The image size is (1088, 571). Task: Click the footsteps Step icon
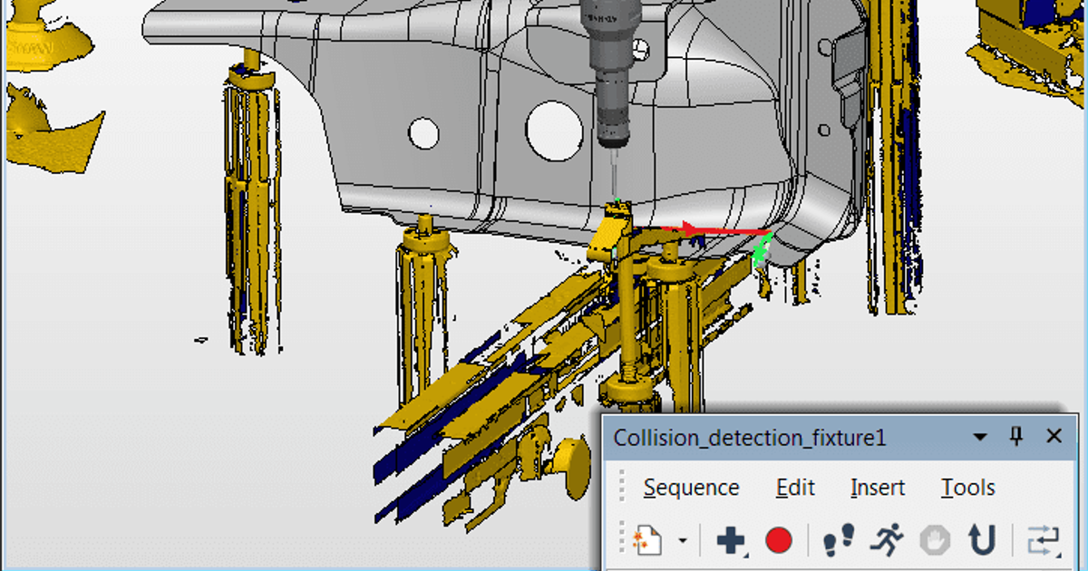coord(839,541)
